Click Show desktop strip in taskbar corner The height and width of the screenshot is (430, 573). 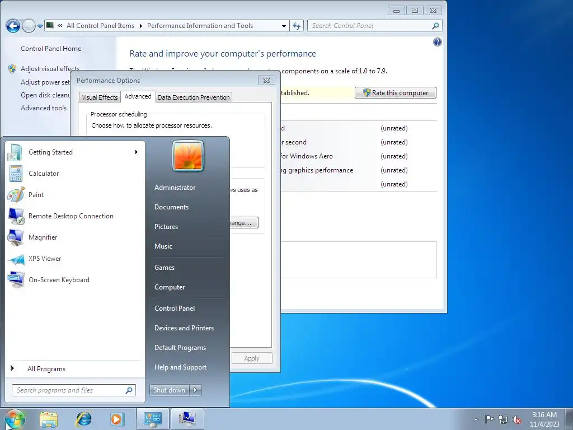(x=569, y=419)
